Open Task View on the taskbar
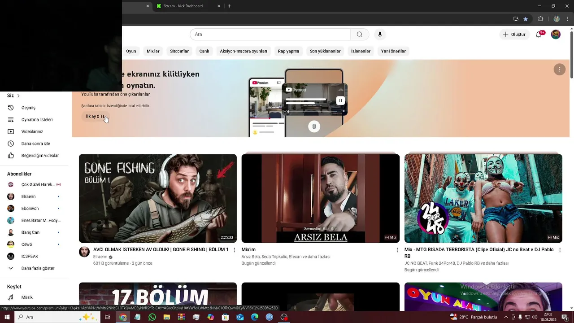Image resolution: width=574 pixels, height=323 pixels. point(108,317)
